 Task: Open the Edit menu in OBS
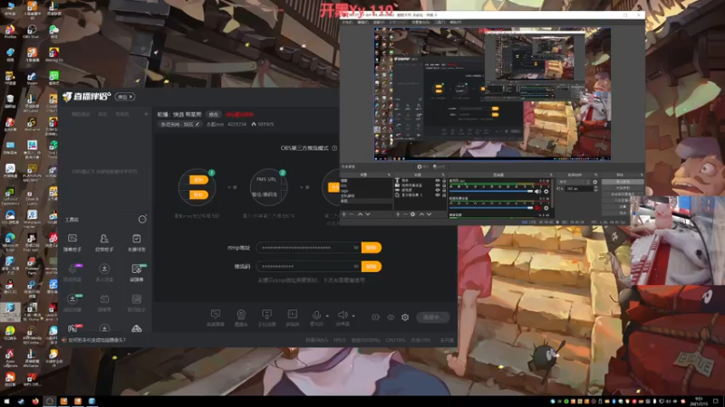(362, 22)
